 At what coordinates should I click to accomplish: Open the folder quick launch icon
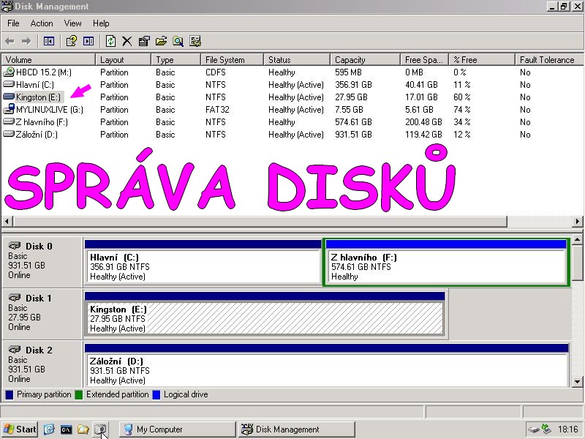click(83, 429)
